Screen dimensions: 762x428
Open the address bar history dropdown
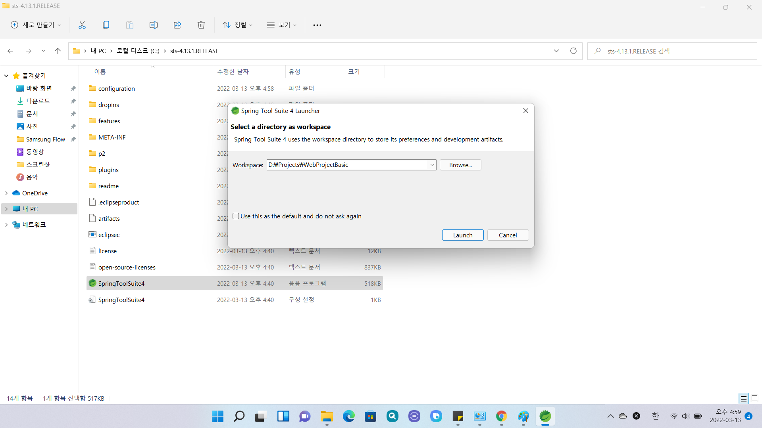tap(556, 51)
